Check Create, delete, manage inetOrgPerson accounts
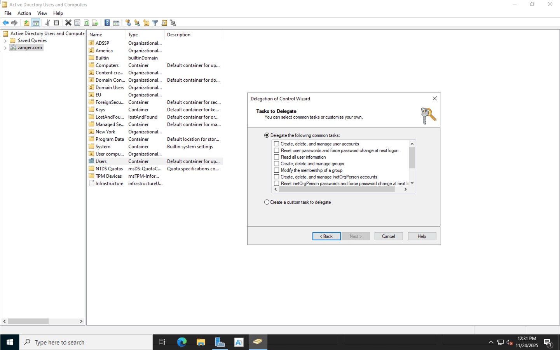This screenshot has height=350, width=560. [277, 177]
